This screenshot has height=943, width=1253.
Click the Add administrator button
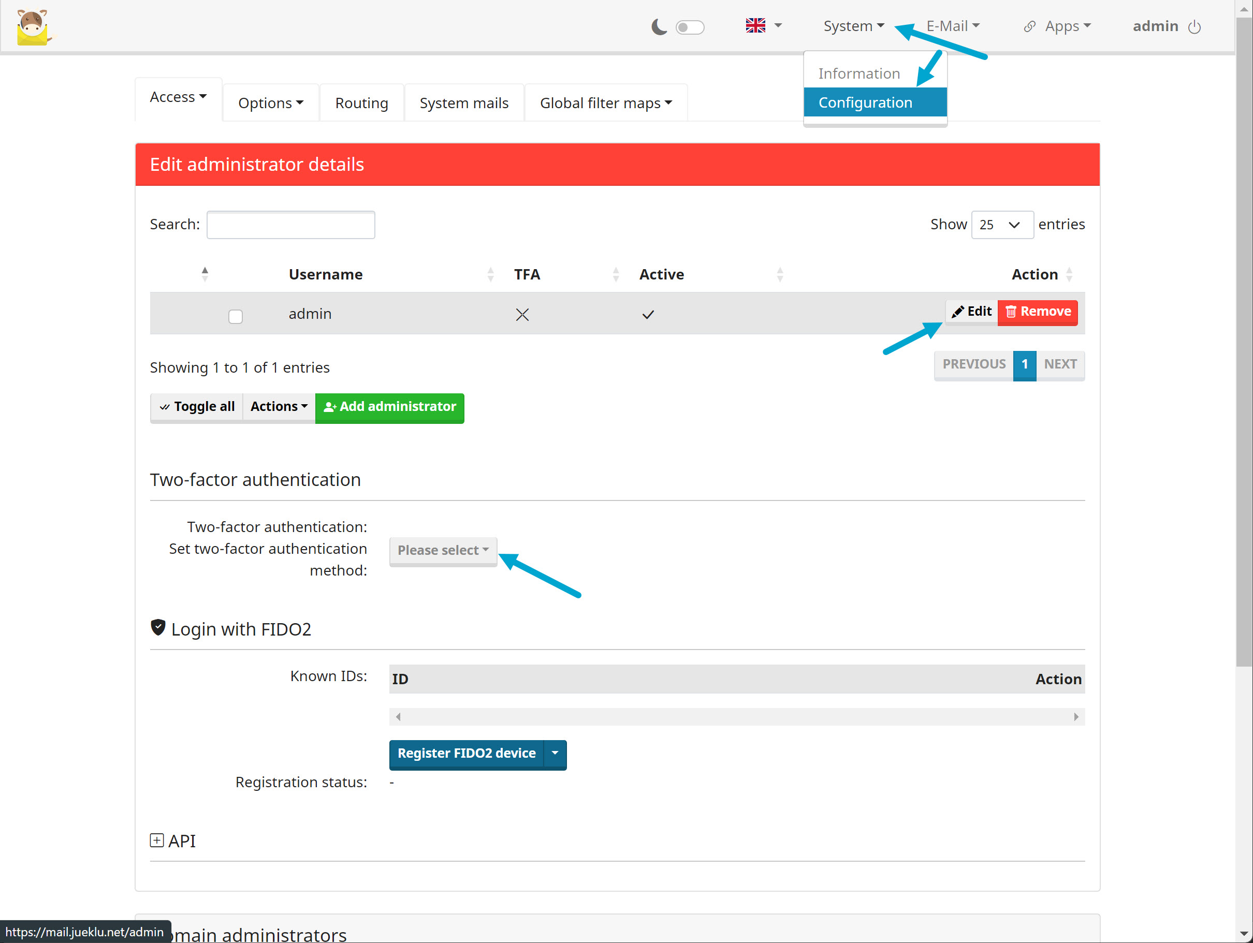[x=389, y=407]
